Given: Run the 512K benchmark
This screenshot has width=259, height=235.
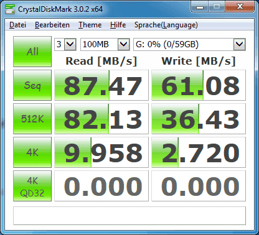Looking at the screenshot, I should pyautogui.click(x=32, y=119).
